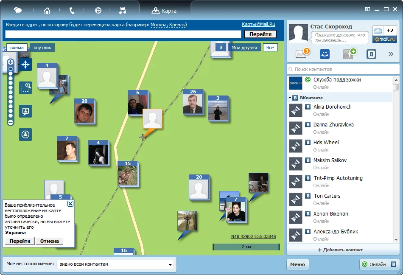Click Добавить контакт button
Screen dimensions: 403x275
point(340,250)
